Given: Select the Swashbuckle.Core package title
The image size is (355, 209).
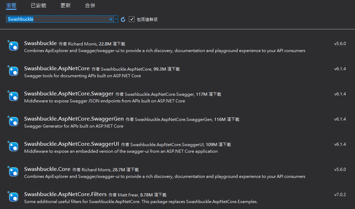Looking at the screenshot, I should pyautogui.click(x=47, y=169).
